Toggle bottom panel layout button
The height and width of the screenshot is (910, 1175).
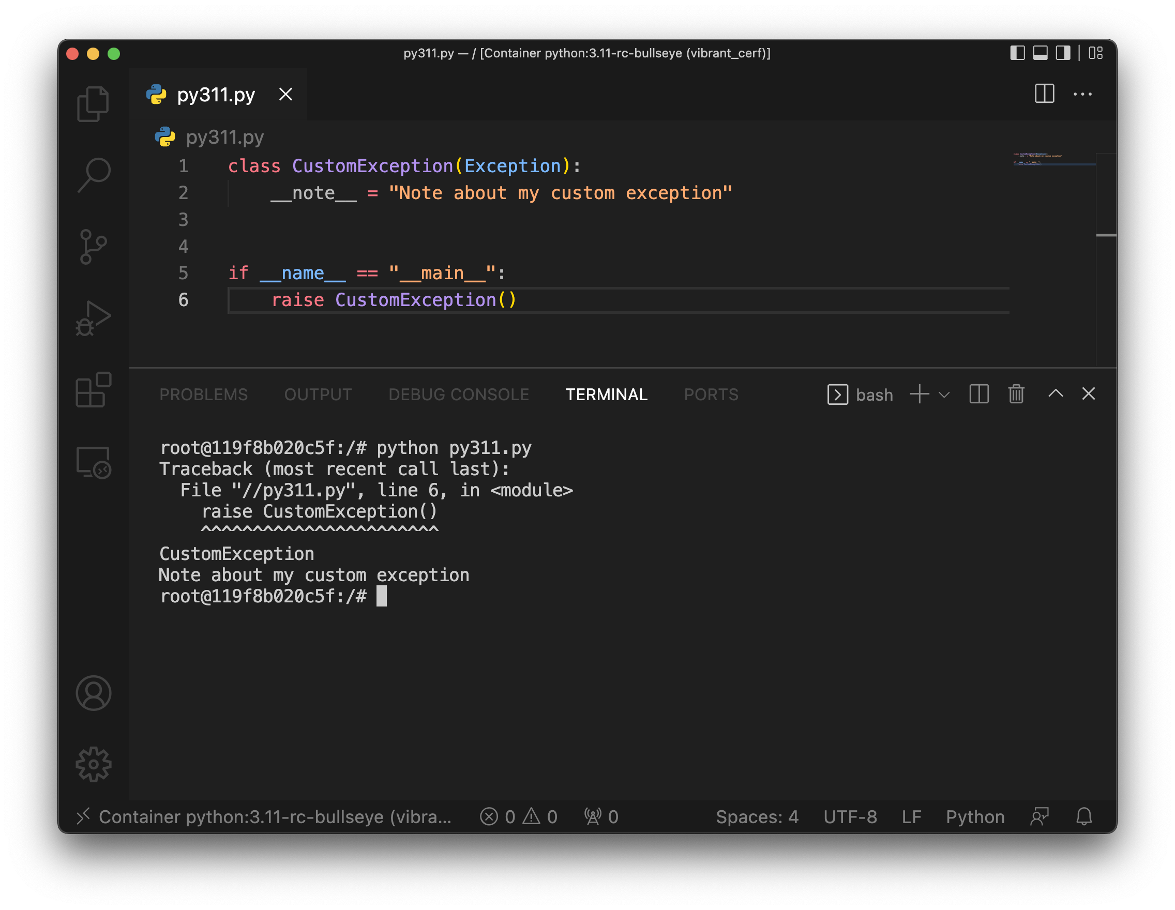[x=1040, y=53]
